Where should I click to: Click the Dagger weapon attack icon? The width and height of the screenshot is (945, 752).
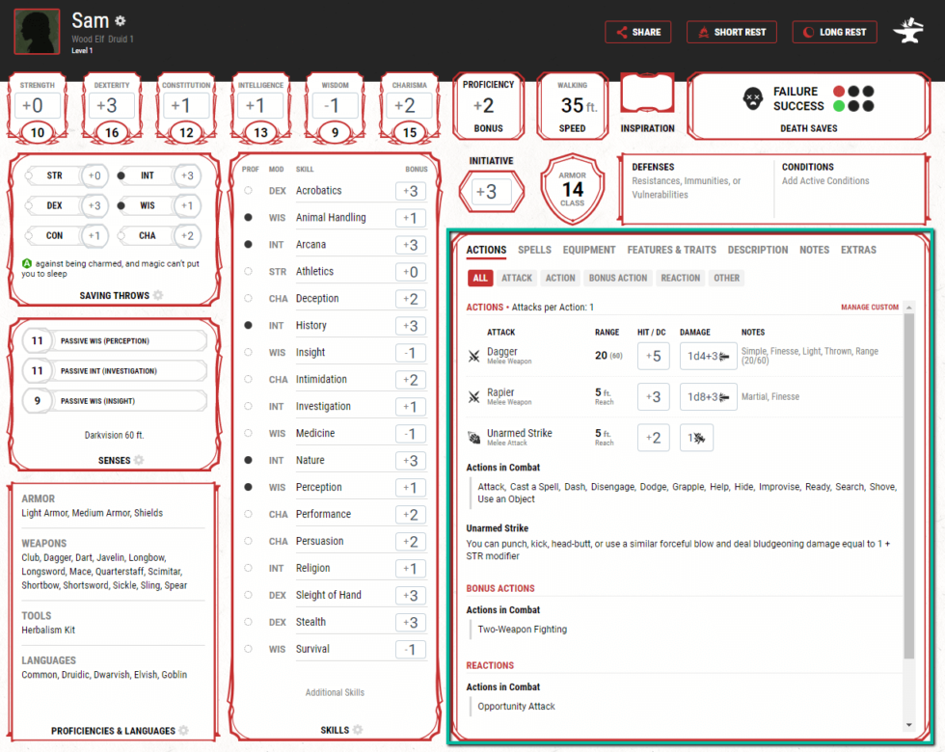pyautogui.click(x=473, y=357)
